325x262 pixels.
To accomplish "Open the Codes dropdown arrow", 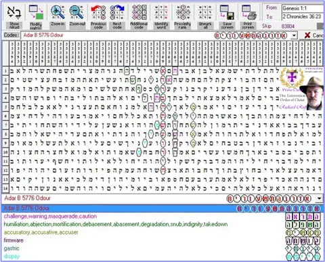I will click(294, 35).
